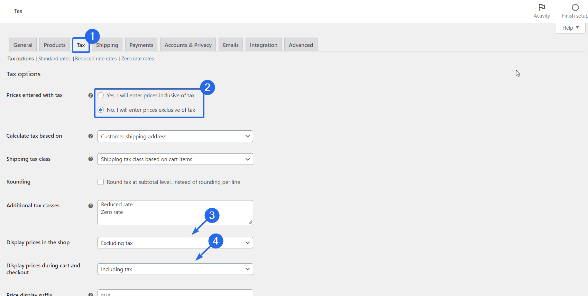Switch to the General tab

(23, 45)
